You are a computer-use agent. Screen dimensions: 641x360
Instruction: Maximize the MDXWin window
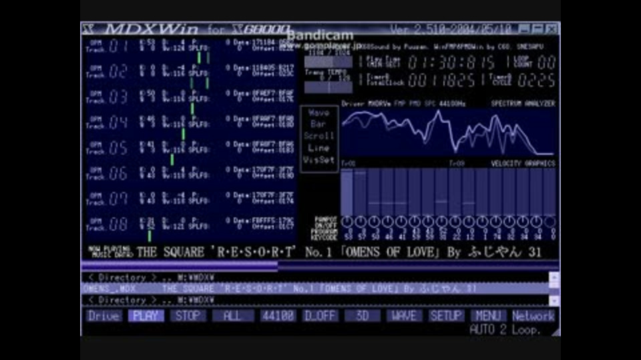point(538,29)
